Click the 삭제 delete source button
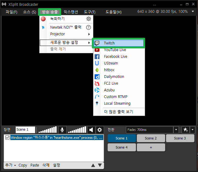This screenshot has height=172, width=198. point(46,165)
